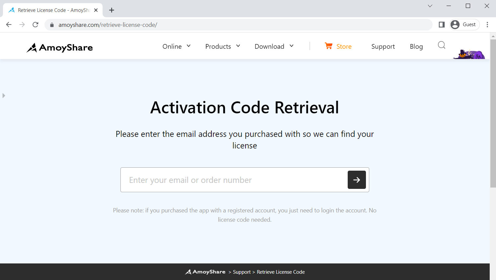This screenshot has width=496, height=280.
Task: Expand the left-edge sidebar arrow
Action: tap(4, 95)
